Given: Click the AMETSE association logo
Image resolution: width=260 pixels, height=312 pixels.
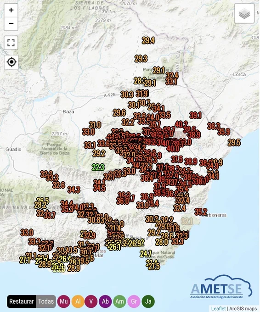Looking at the screenshot, I should [x=221, y=287].
